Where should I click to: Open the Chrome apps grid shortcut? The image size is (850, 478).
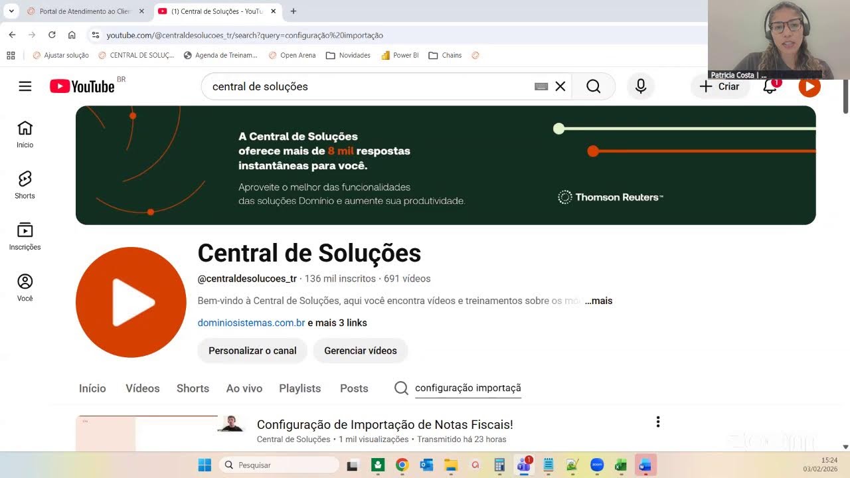[11, 55]
